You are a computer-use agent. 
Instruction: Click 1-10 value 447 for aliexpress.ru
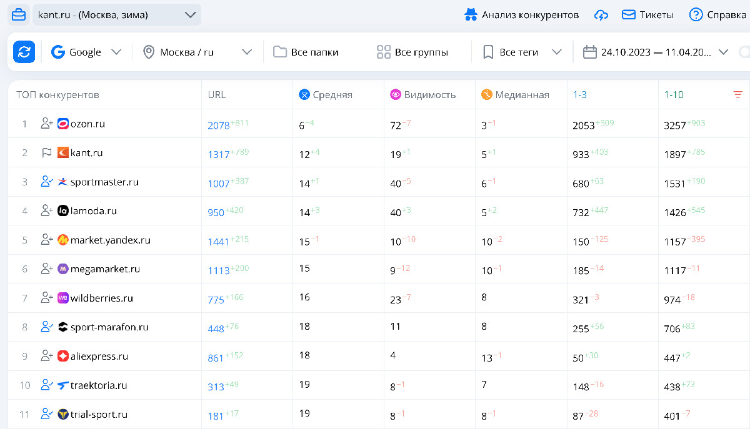pos(672,358)
